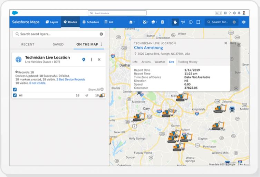Toggle the select-all checkbox above 'All' row
This screenshot has height=177, width=260.
click(15, 89)
